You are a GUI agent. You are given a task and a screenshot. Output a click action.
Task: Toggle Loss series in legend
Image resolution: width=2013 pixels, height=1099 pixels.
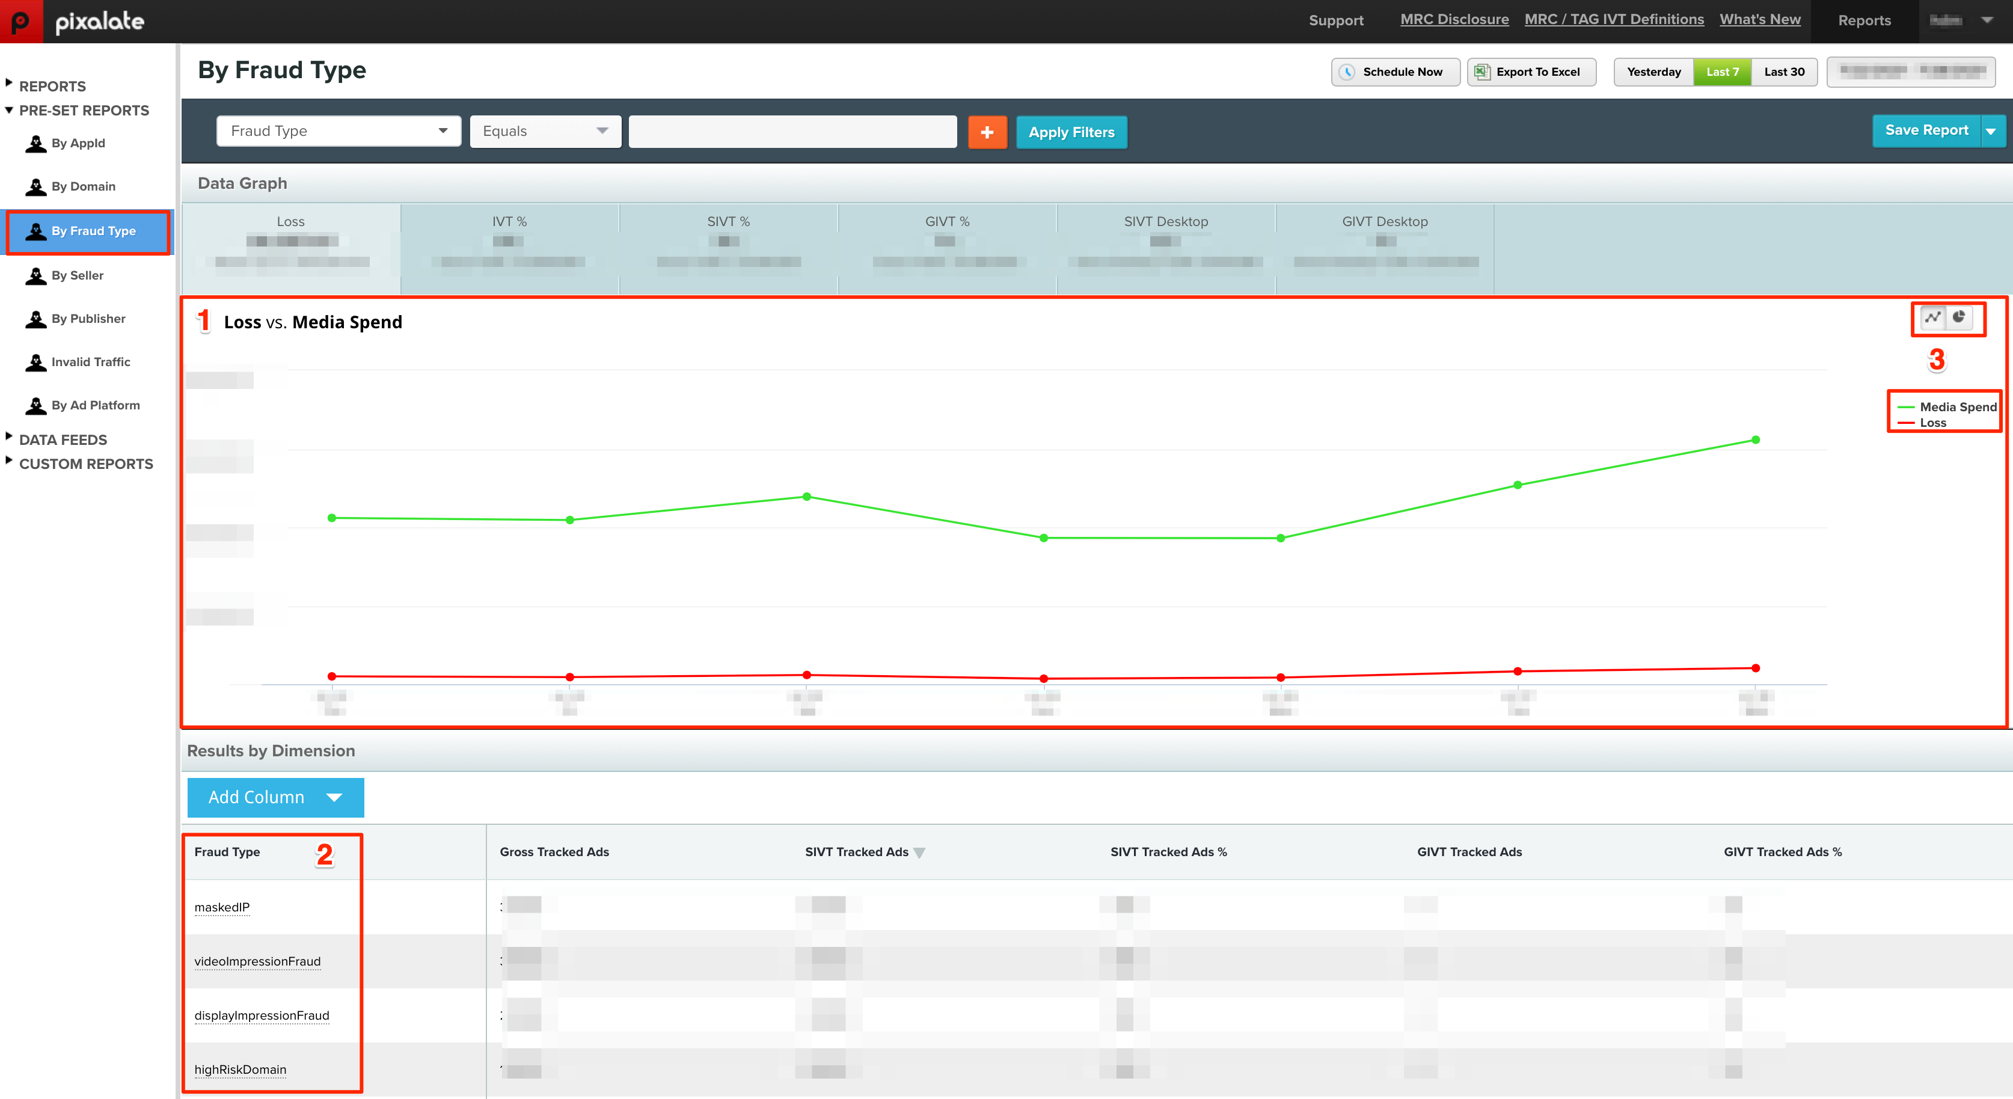[x=1922, y=423]
